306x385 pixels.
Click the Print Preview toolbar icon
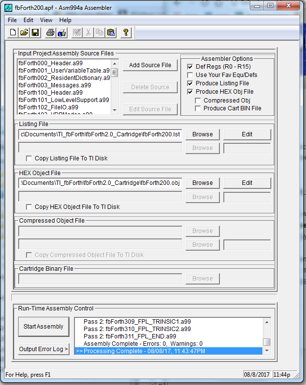tap(62, 32)
